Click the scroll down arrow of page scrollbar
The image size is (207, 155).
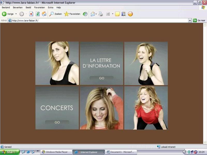point(205,142)
